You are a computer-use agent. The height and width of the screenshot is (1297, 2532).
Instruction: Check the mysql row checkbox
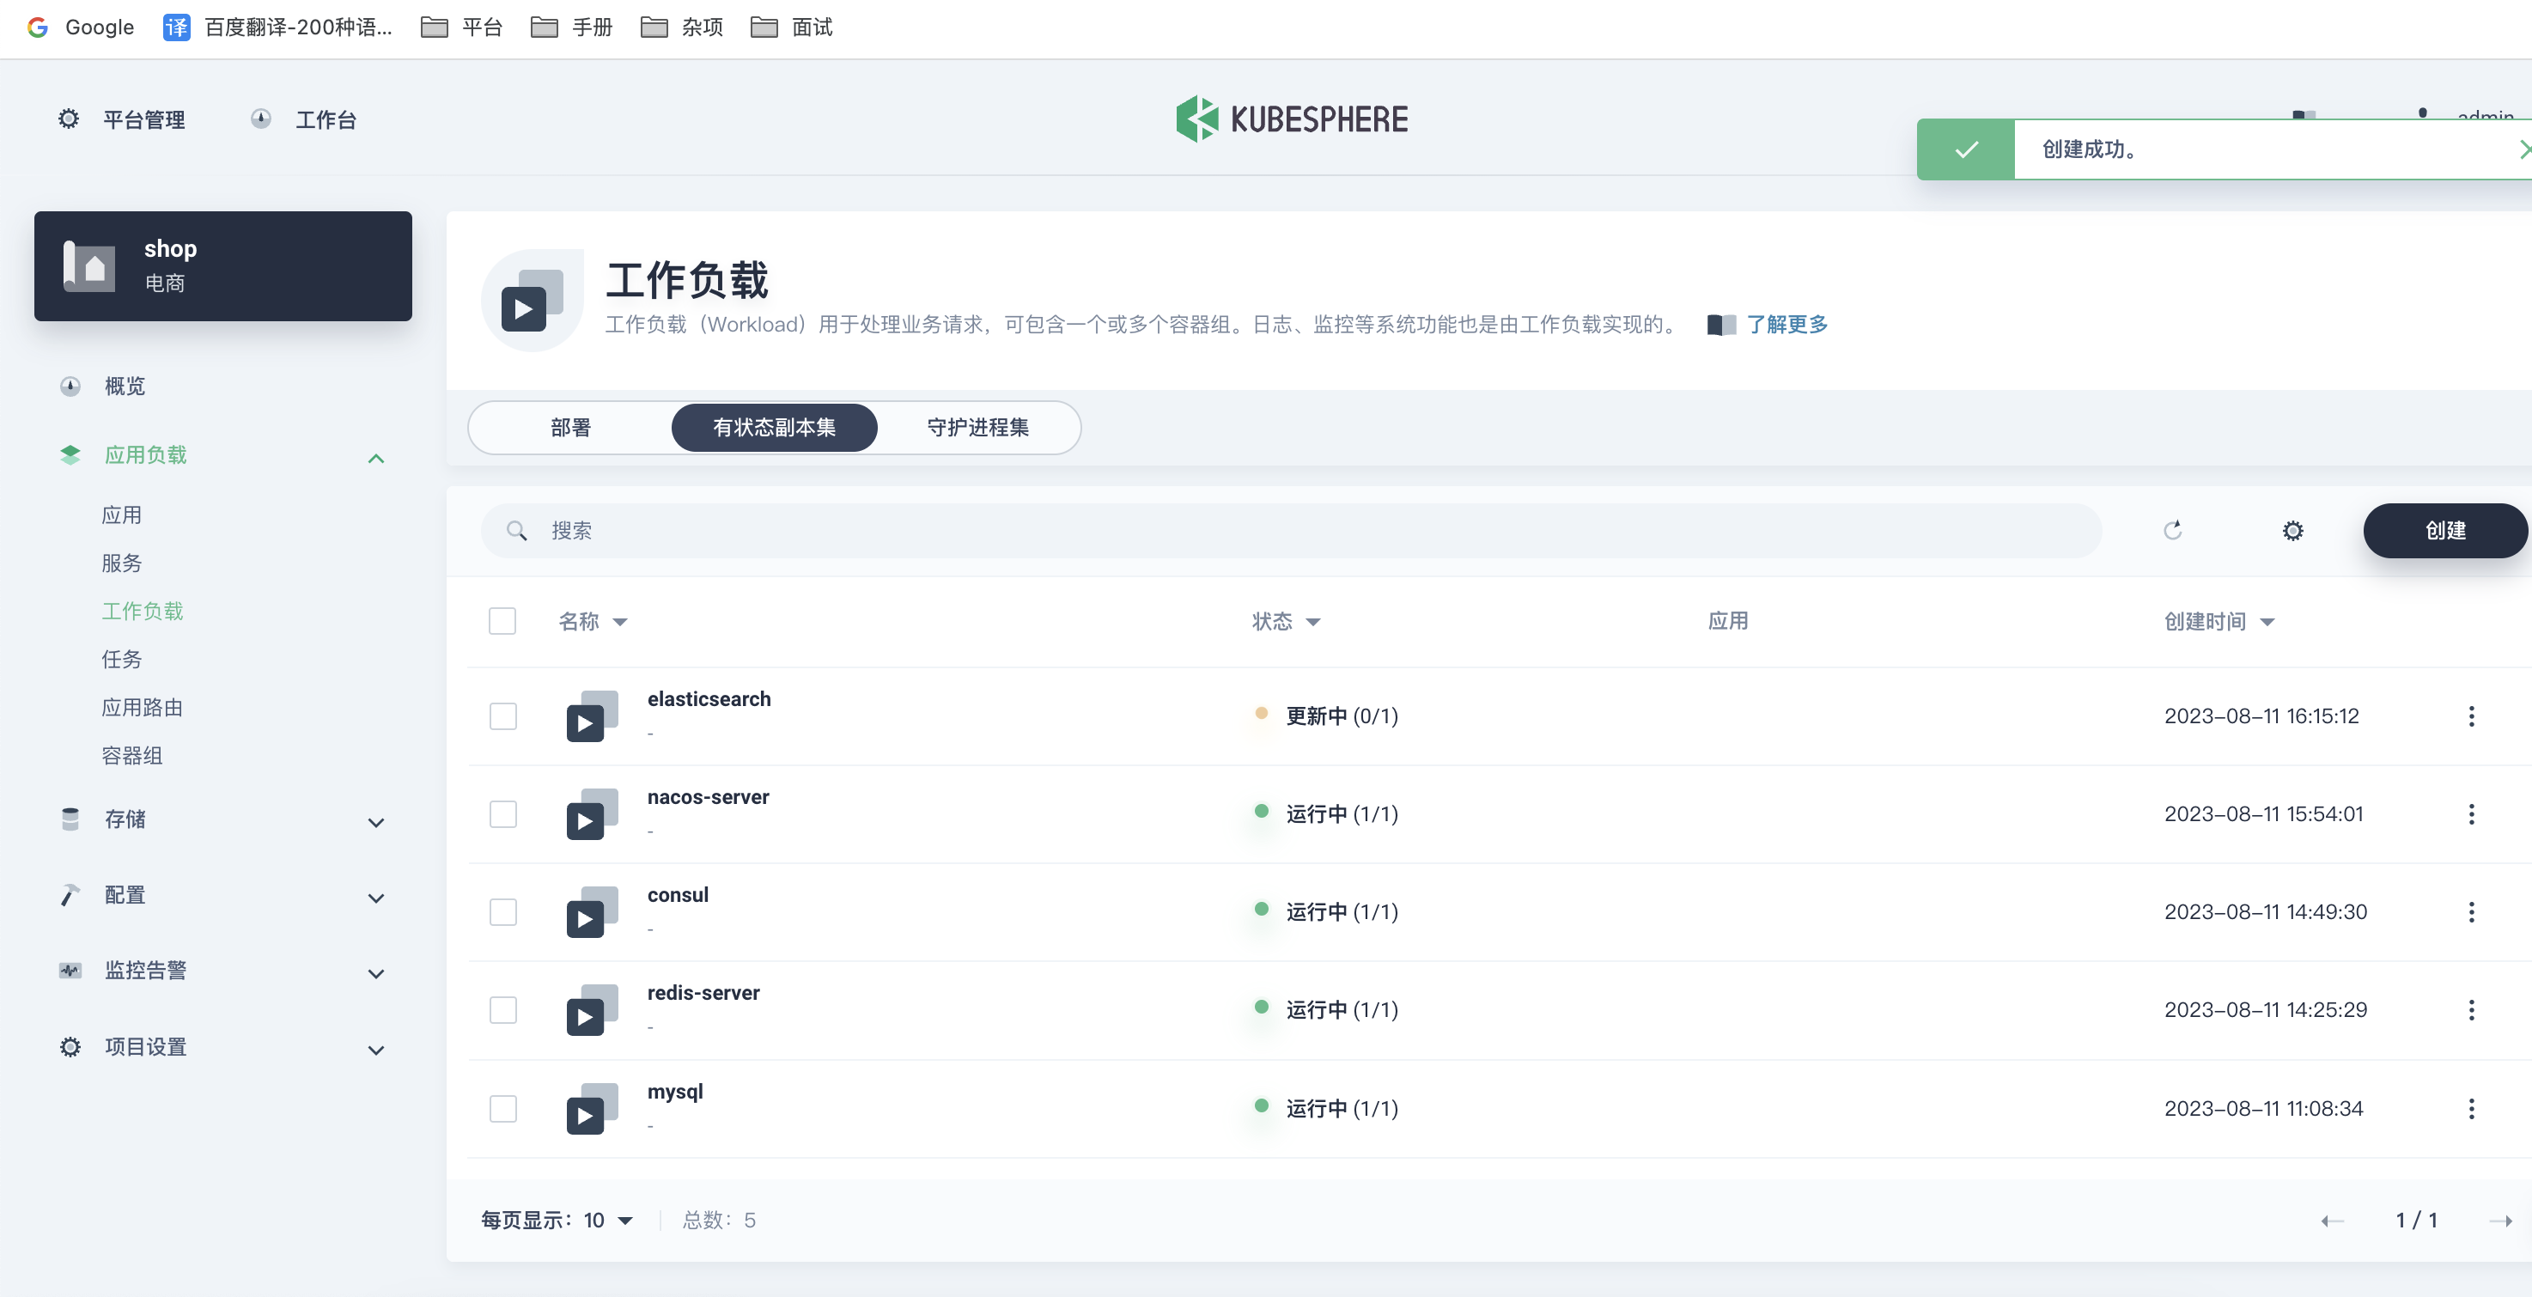pos(502,1108)
